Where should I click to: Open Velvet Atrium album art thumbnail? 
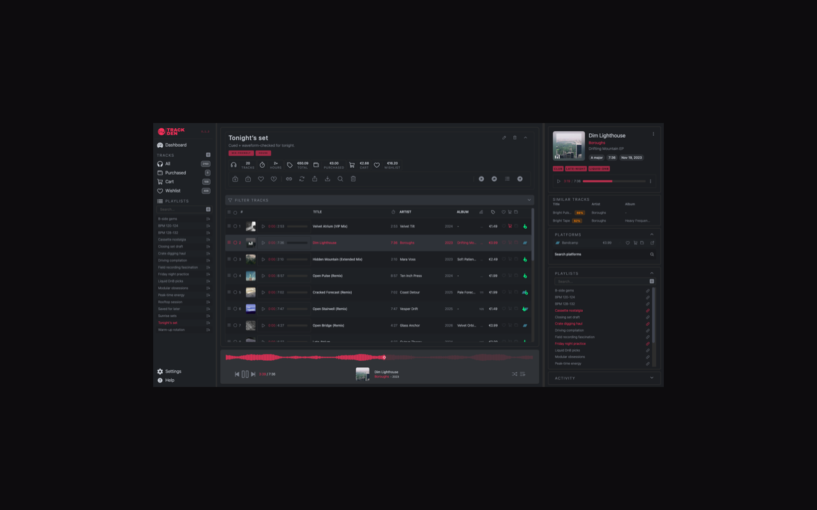[x=251, y=226]
